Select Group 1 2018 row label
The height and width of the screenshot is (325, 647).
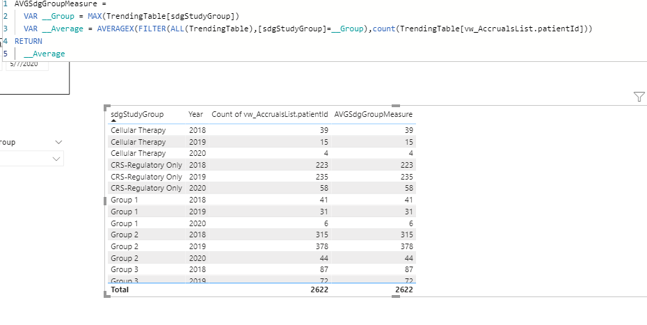point(125,200)
